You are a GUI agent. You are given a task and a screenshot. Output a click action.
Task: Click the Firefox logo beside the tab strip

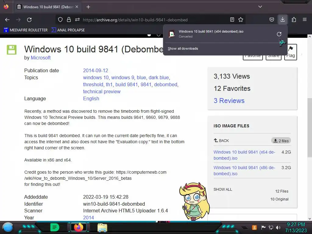click(6, 7)
